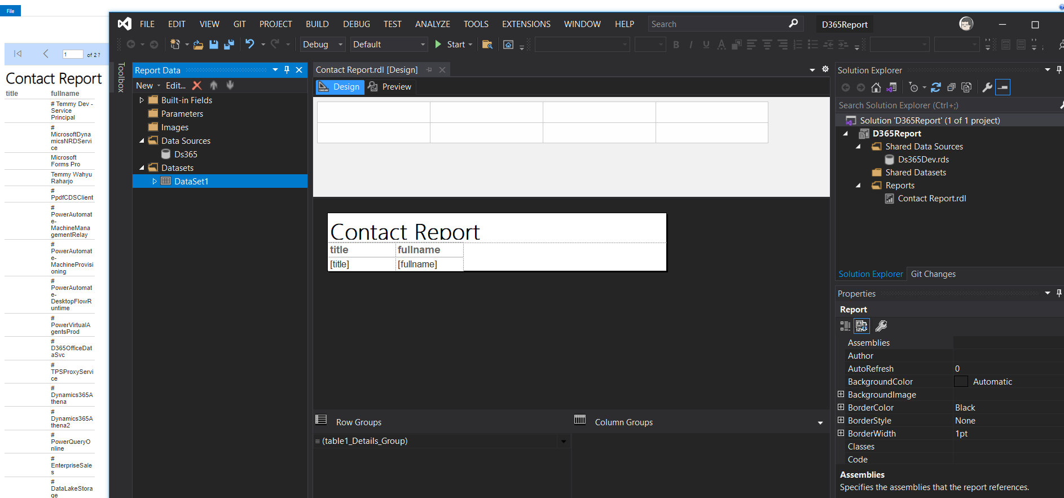
Task: Toggle Preview Selected Items in Solution Explorer
Action: (1003, 87)
